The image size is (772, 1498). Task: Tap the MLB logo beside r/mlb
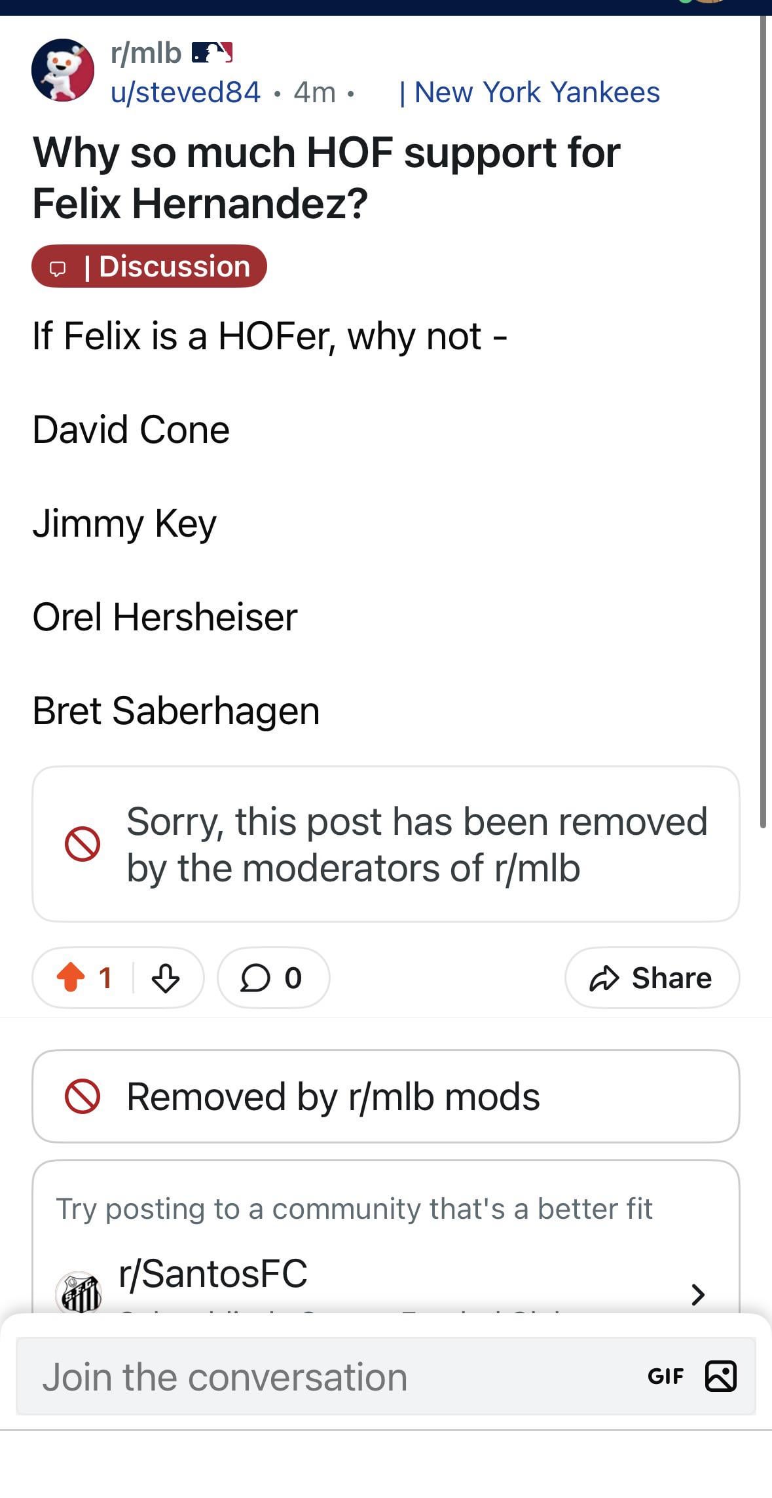212,52
